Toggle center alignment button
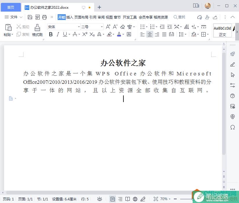239x203 pixels. (x=150, y=34)
